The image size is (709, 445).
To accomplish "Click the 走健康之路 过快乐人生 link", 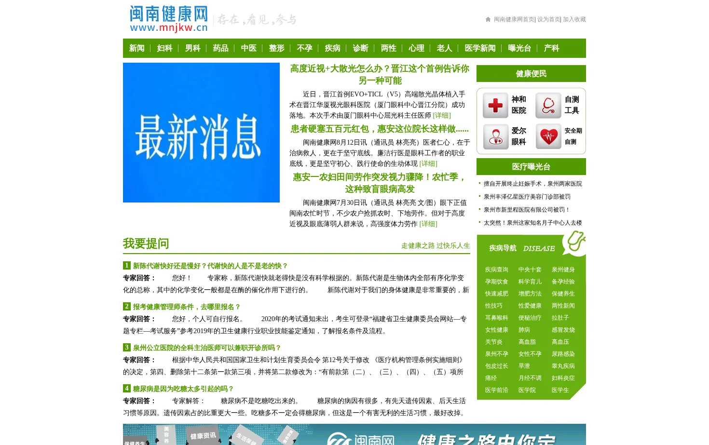I will pos(436,246).
